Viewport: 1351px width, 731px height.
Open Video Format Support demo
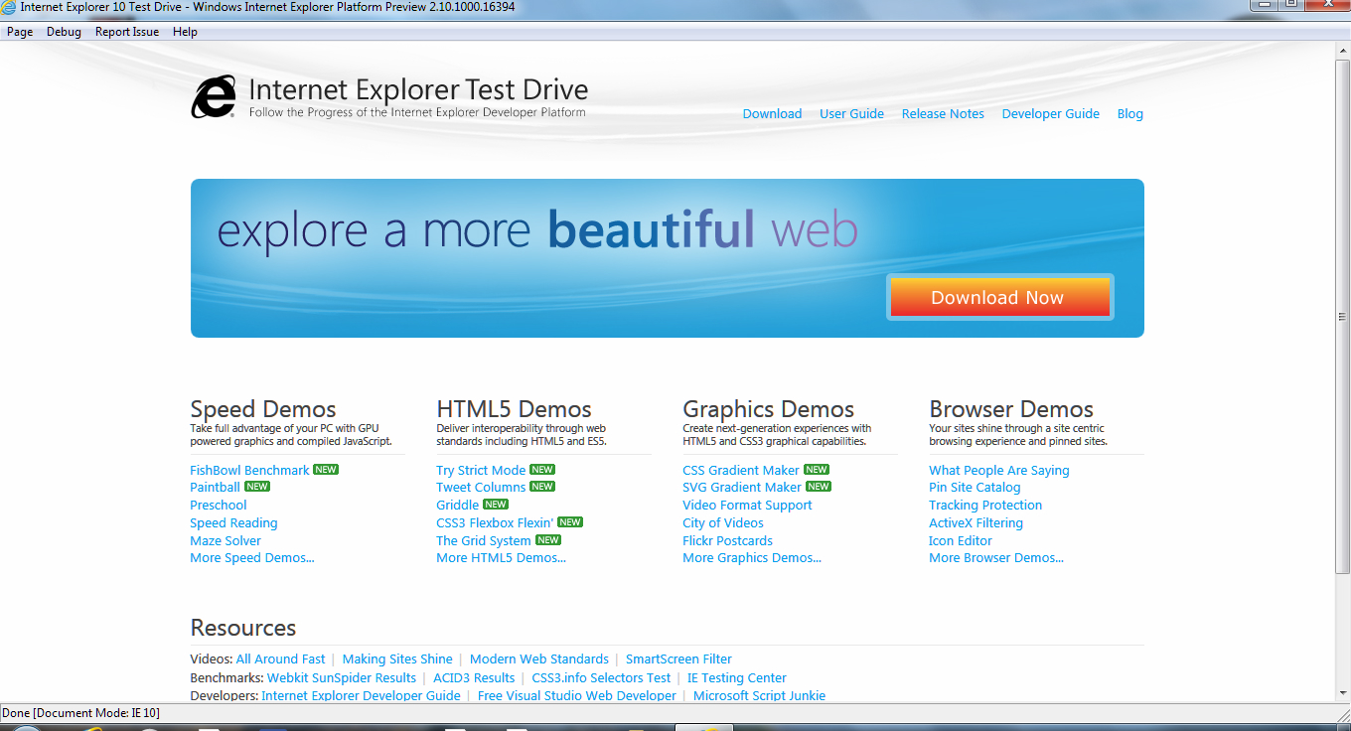pos(747,506)
